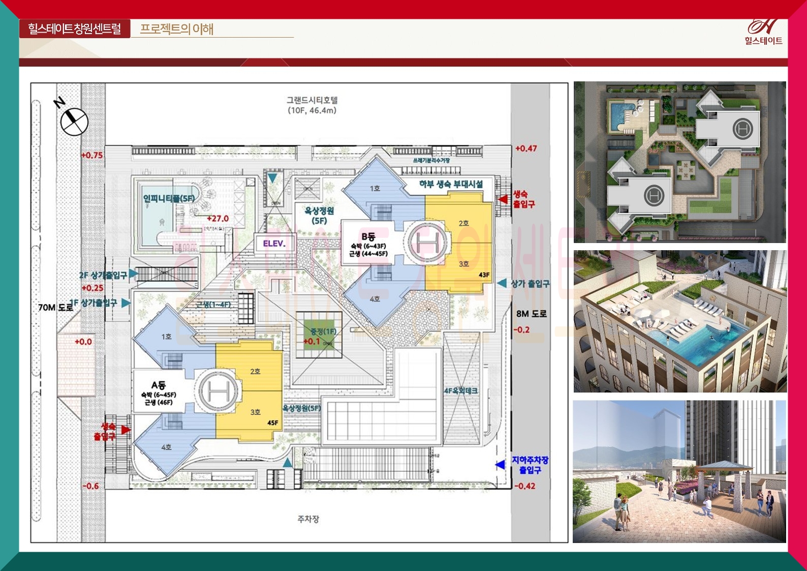Viewport: 807px width, 571px height.
Task: Click the north compass icon on the site plan
Action: [74, 122]
